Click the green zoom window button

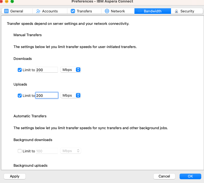tap(12, 1)
